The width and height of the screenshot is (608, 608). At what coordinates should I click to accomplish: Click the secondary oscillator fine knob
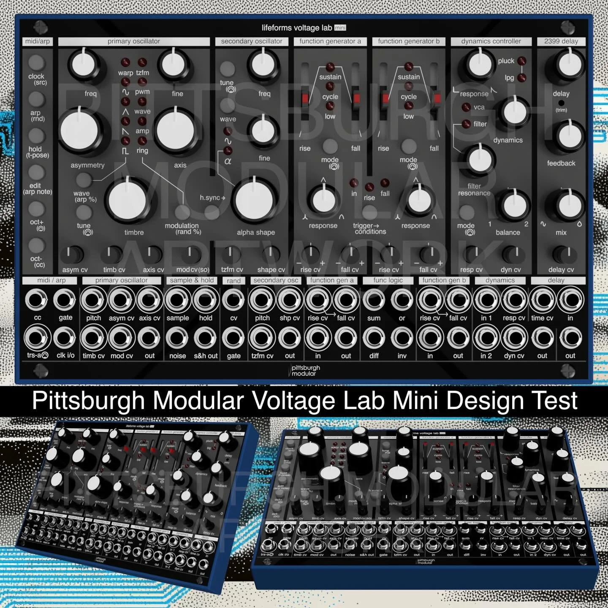tap(263, 130)
